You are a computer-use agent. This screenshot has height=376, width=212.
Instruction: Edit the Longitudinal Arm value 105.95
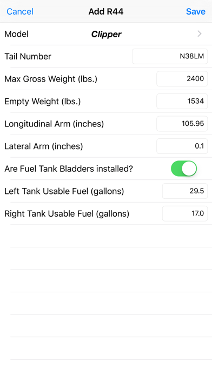[182, 124]
